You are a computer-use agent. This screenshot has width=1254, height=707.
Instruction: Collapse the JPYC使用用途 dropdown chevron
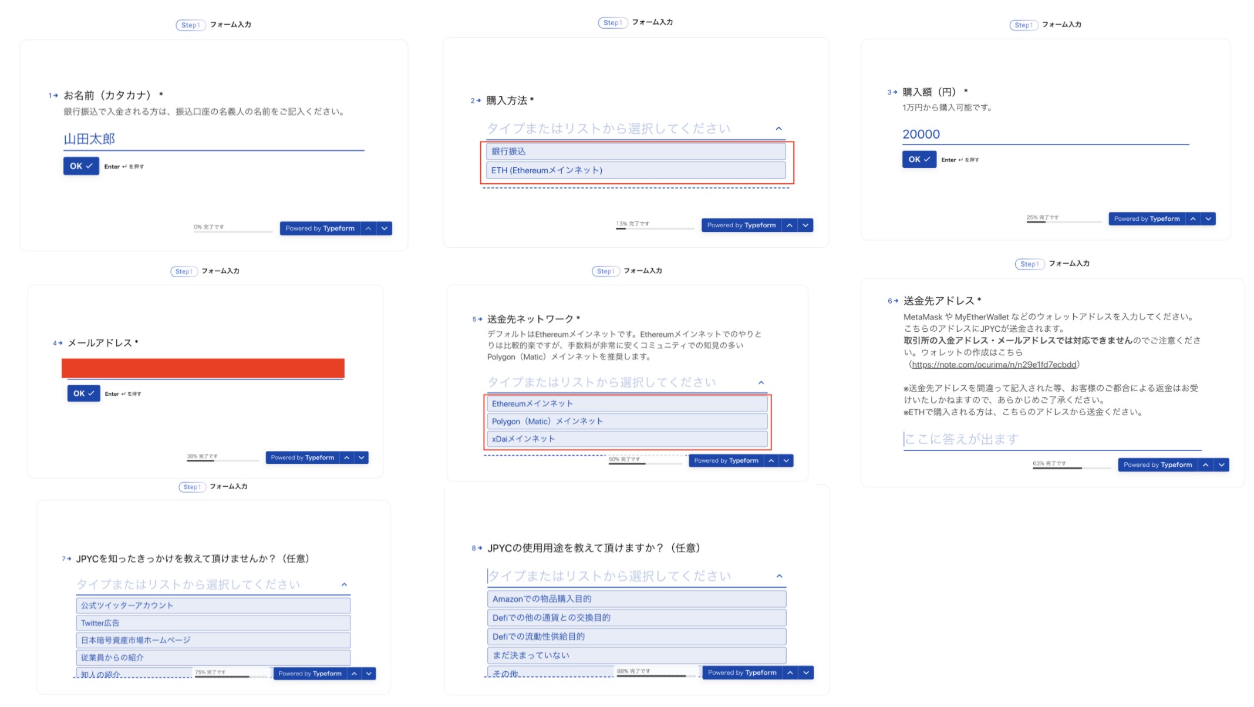tap(779, 576)
